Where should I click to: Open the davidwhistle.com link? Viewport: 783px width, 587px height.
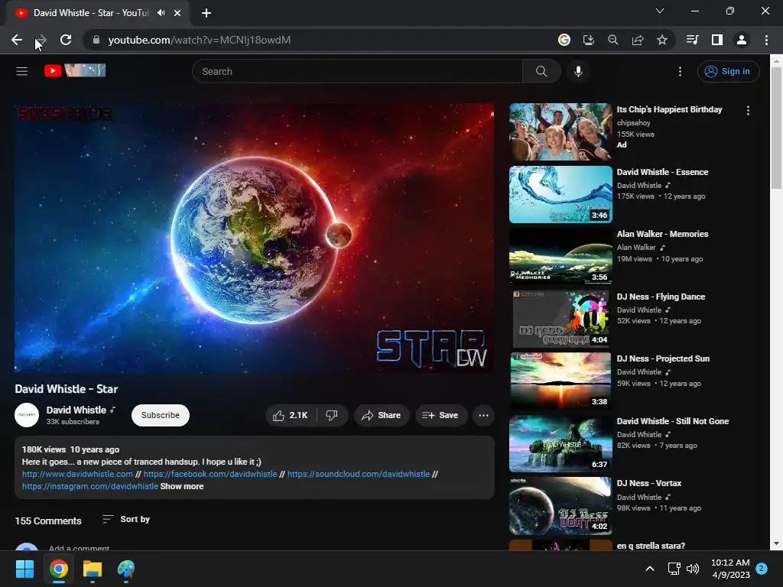77,474
